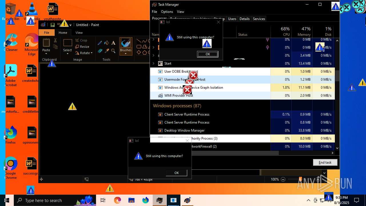Open the Rotate dropdown

point(84,53)
